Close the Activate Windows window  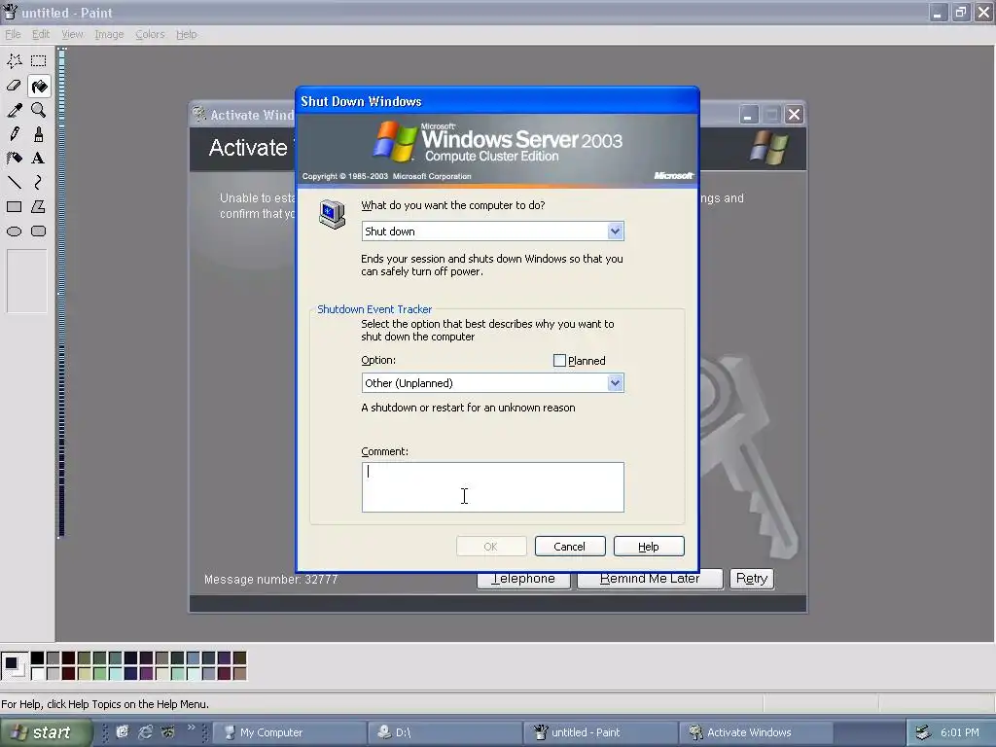click(794, 115)
